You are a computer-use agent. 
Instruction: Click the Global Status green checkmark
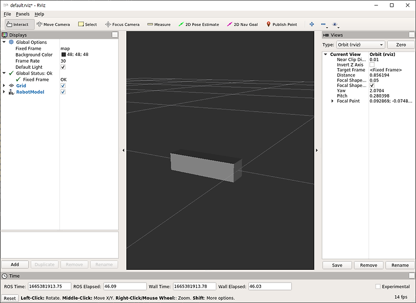coord(11,73)
